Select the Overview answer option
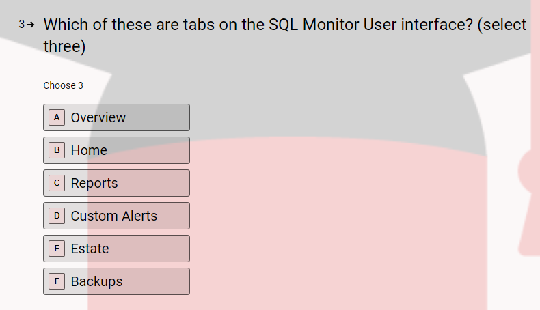 point(116,117)
